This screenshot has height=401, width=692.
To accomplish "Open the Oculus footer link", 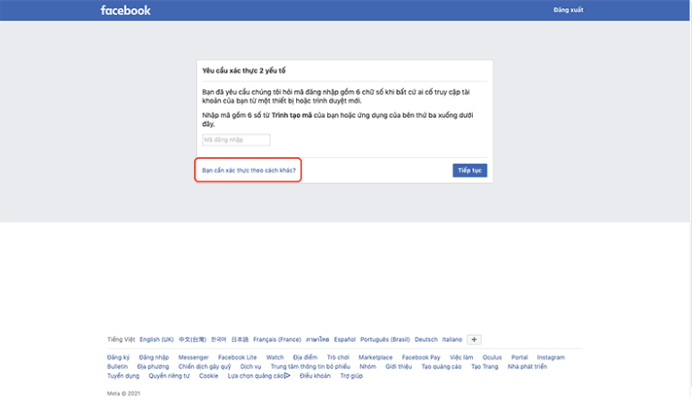I will (x=492, y=357).
